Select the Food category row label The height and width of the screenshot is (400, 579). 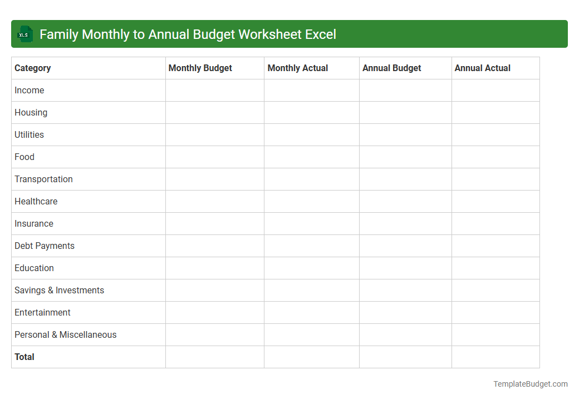pyautogui.click(x=24, y=157)
